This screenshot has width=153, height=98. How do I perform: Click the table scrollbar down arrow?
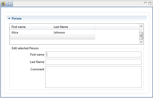(141, 42)
